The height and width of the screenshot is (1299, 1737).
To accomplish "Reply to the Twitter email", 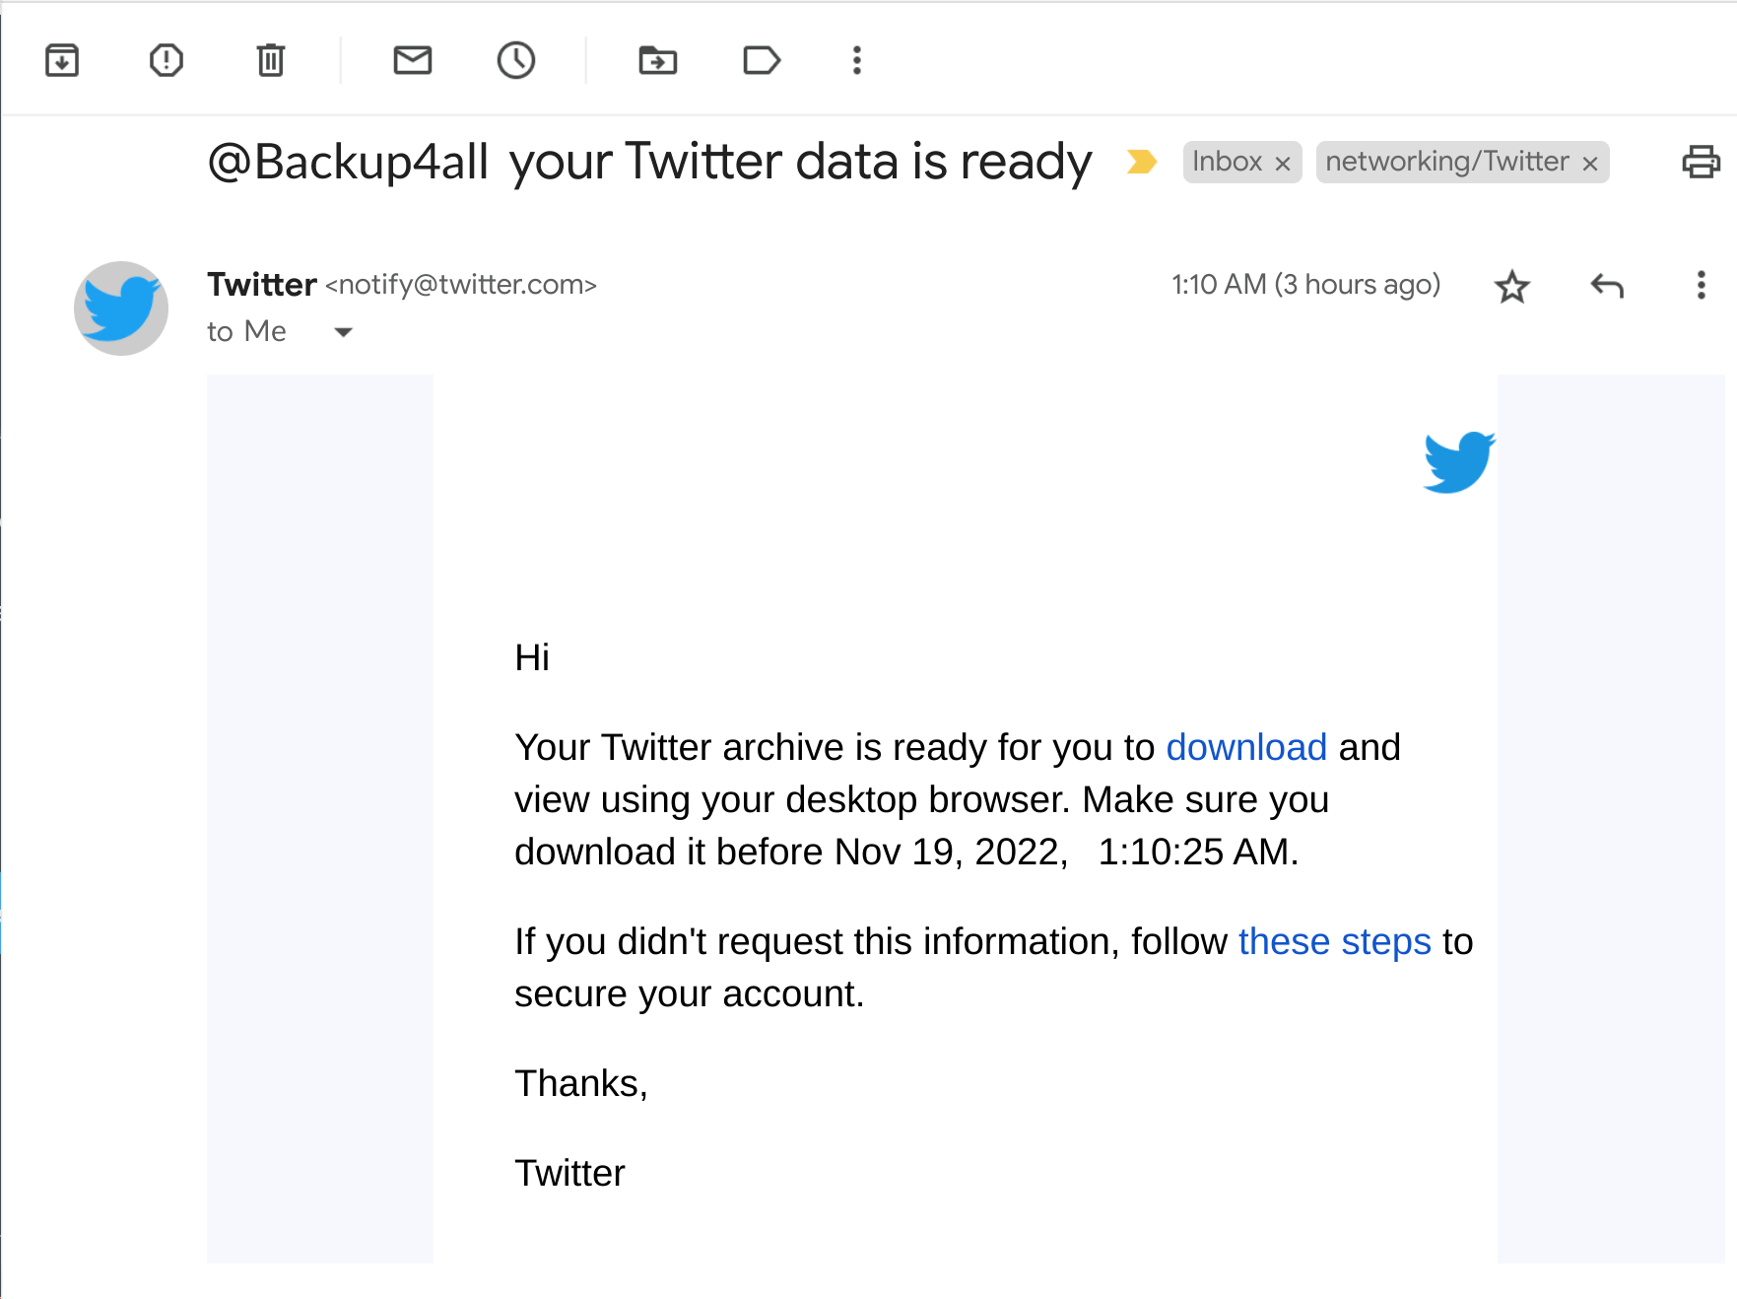I will point(1606,287).
